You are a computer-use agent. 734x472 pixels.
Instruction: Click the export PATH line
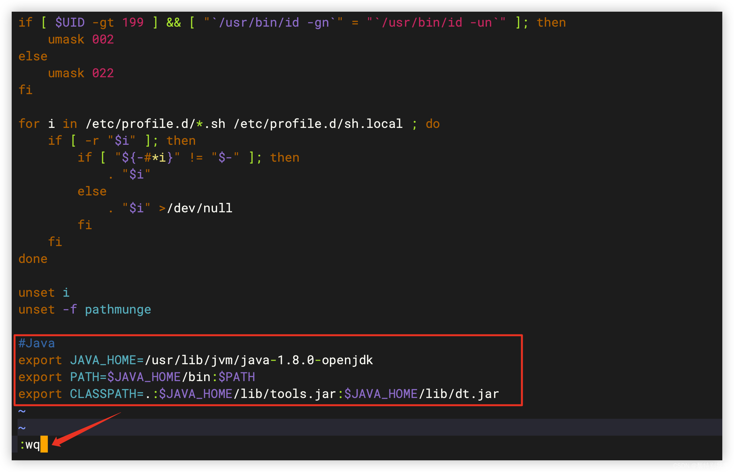[x=137, y=377]
